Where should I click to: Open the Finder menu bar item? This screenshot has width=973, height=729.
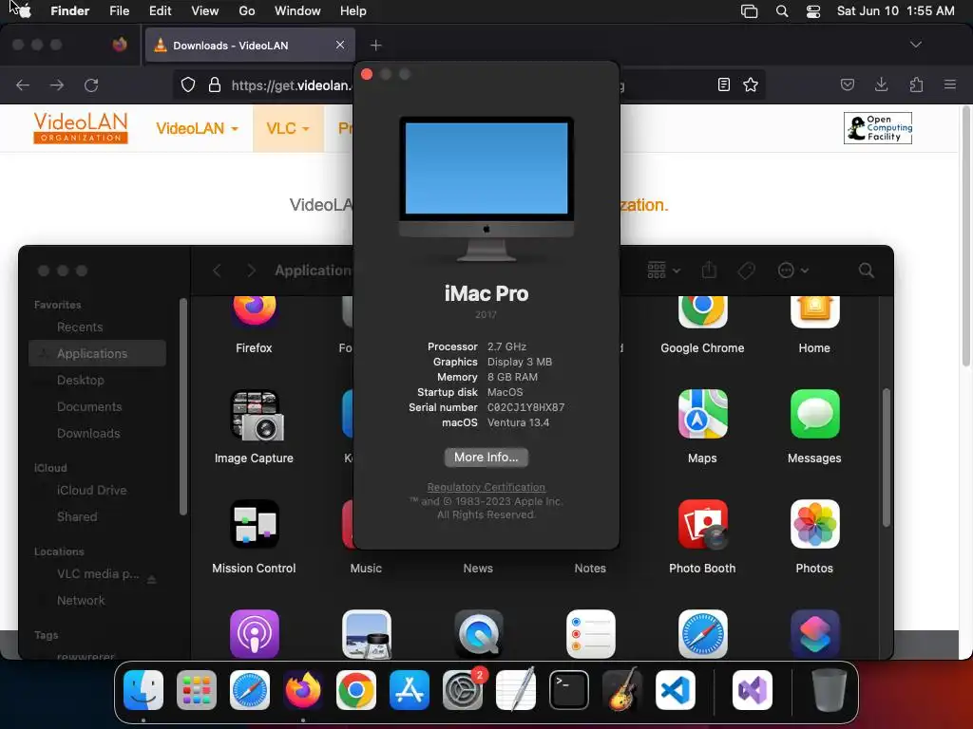(69, 11)
